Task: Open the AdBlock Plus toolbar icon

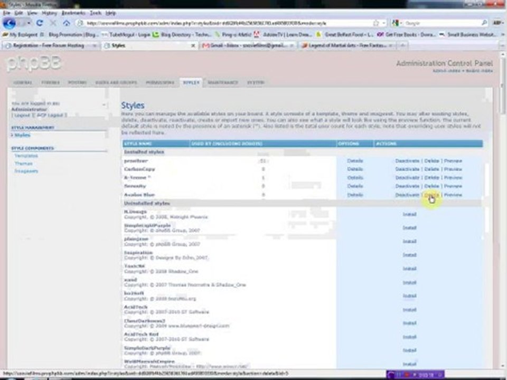Action: pyautogui.click(x=497, y=23)
